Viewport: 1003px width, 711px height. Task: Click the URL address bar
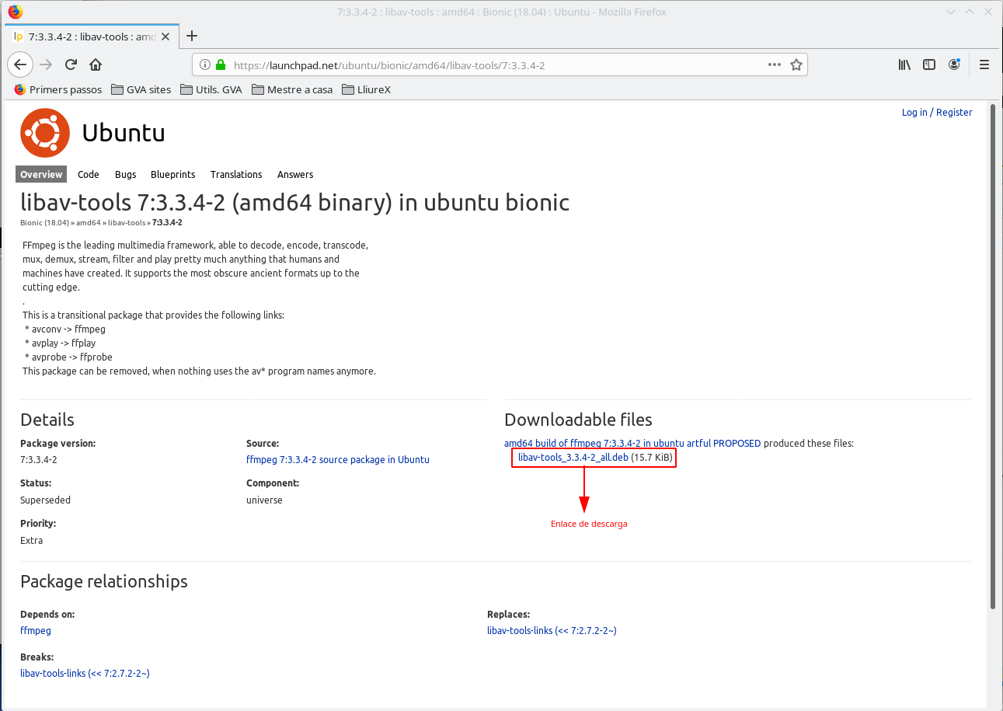497,65
